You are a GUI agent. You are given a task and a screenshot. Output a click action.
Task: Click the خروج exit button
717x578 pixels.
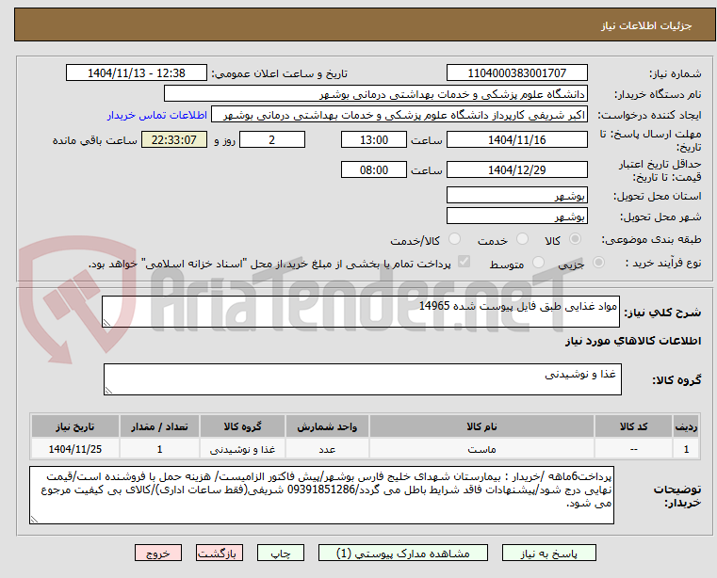[157, 553]
